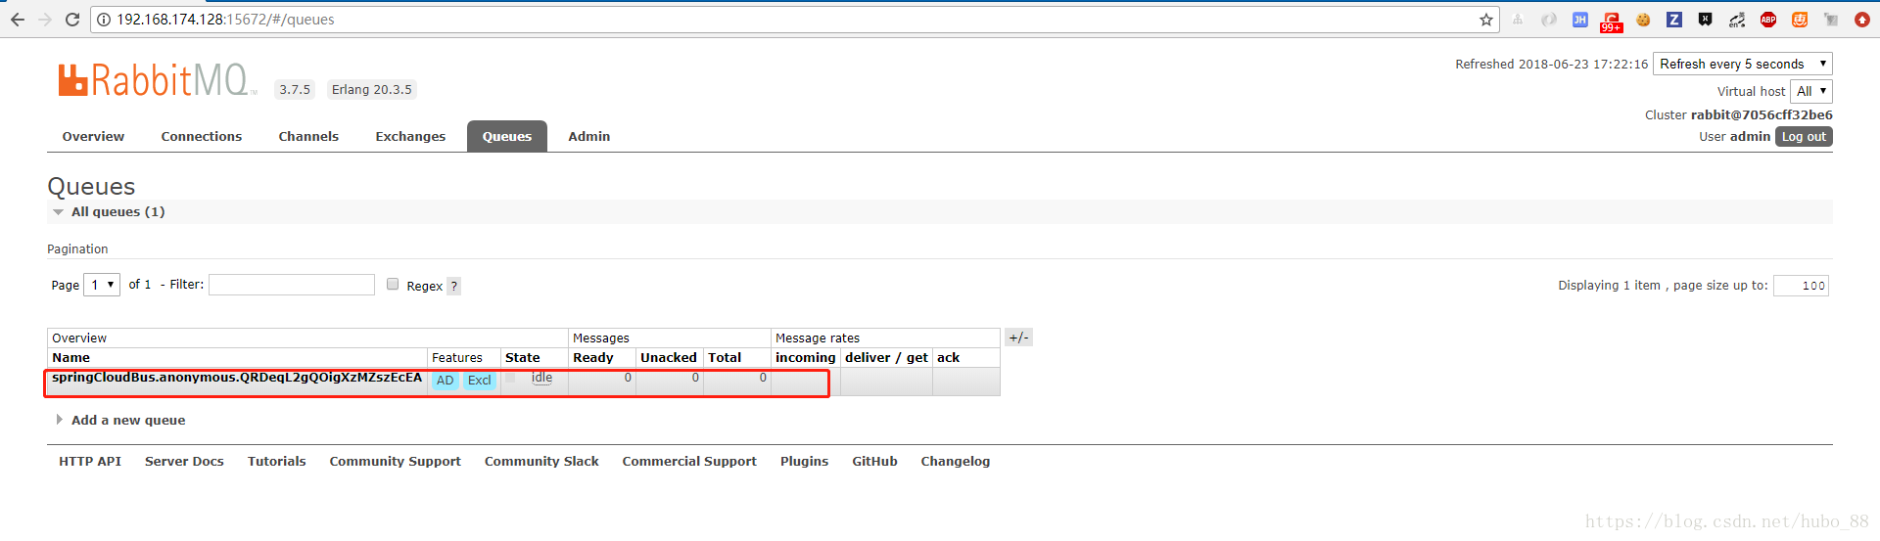Open the Refresh every 5 seconds dropdown
The height and width of the screenshot is (541, 1880).
point(1742,65)
